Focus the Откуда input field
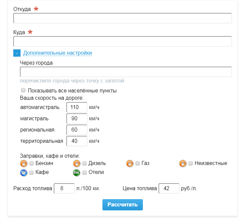246x218 pixels. coord(123,18)
